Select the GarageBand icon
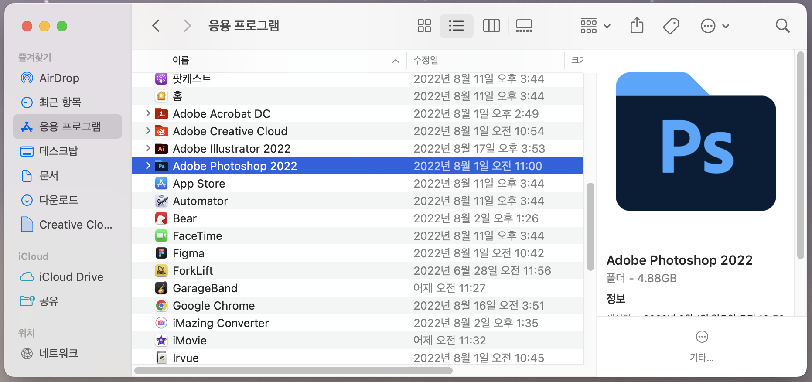 (161, 288)
